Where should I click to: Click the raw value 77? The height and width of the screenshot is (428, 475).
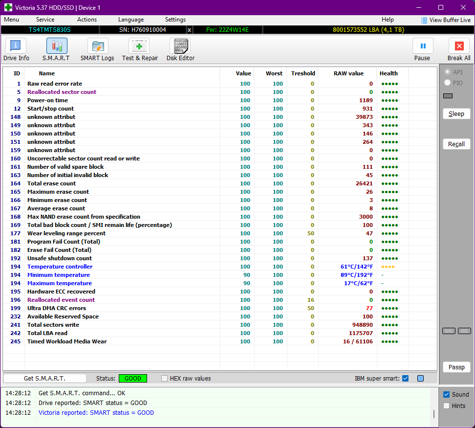[369, 308]
